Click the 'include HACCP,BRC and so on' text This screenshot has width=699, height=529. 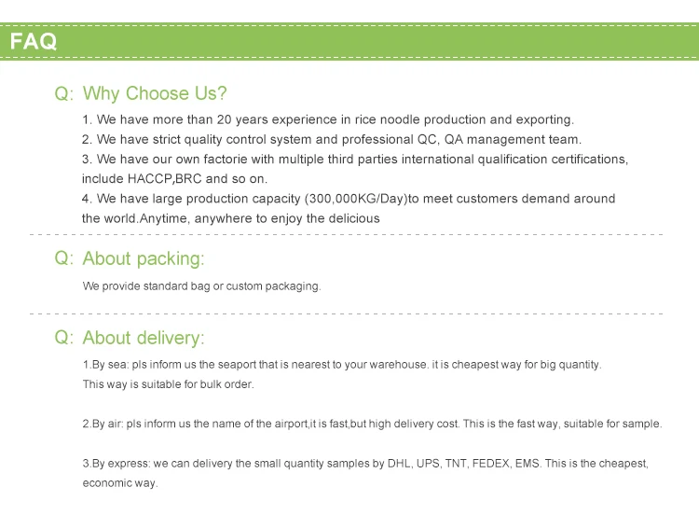(x=175, y=178)
